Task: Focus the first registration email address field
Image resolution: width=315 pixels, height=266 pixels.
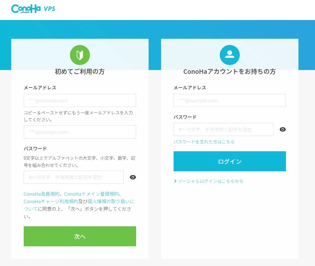Action: [x=80, y=100]
